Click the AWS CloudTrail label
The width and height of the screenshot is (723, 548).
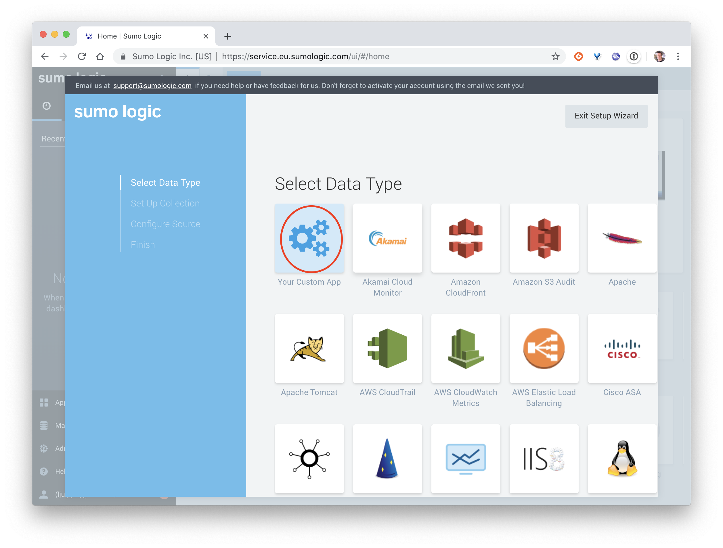coord(387,392)
